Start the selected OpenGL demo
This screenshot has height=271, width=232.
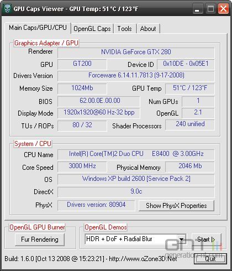pos(206,239)
